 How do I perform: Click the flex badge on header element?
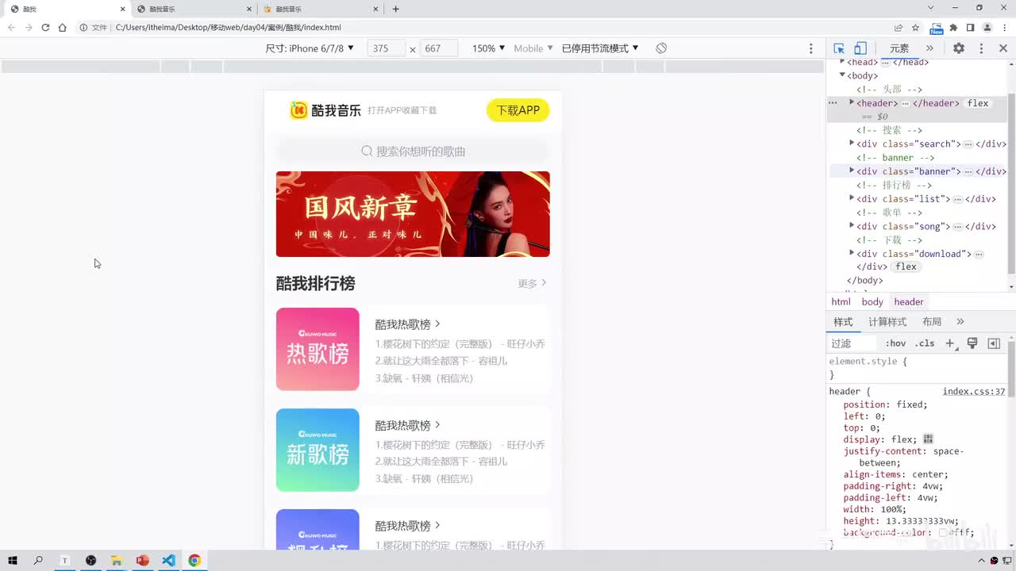978,103
